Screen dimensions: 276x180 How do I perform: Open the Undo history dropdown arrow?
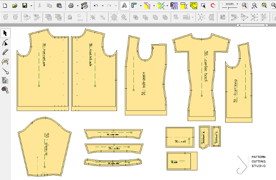click(102, 6)
